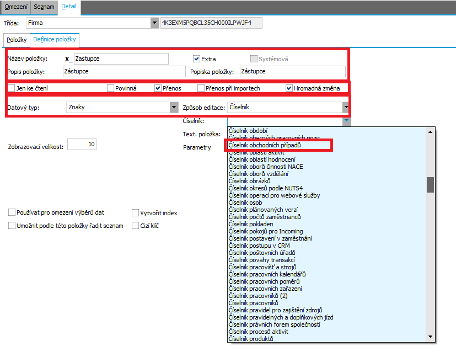Open the Třída dropdown arrow
The width and height of the screenshot is (456, 346).
pyautogui.click(x=154, y=23)
